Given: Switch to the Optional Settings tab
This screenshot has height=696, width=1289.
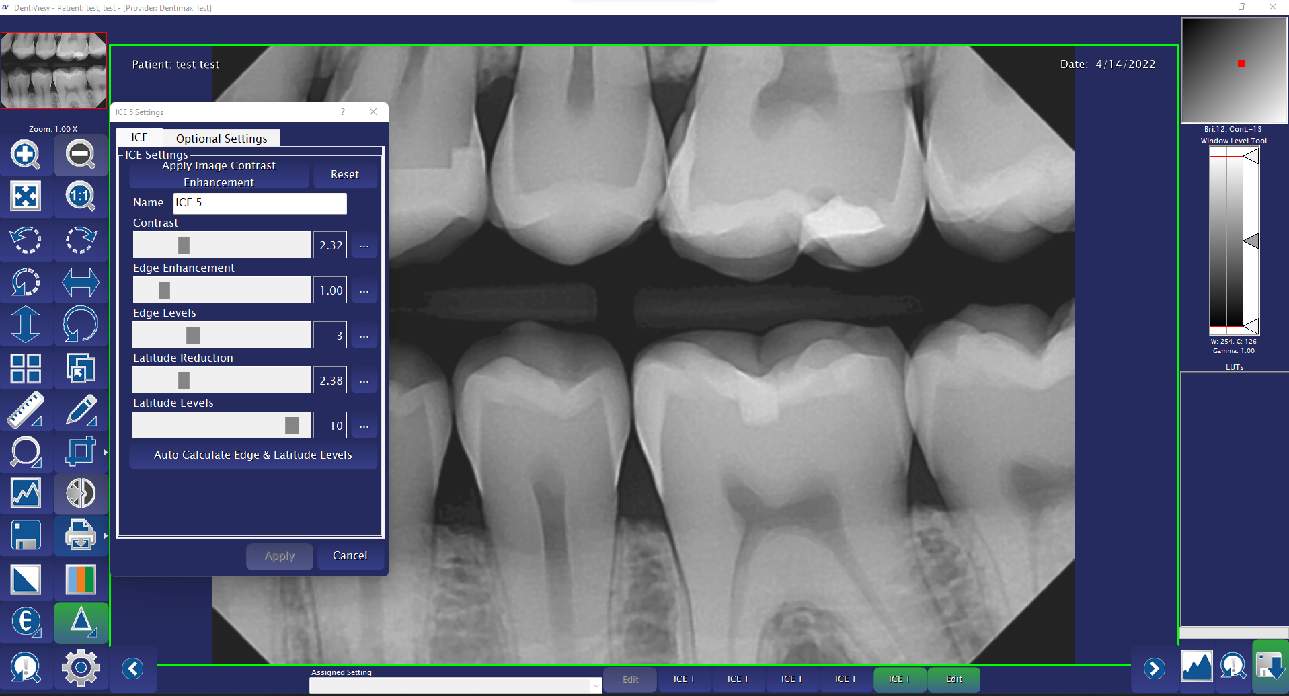Looking at the screenshot, I should tap(221, 139).
